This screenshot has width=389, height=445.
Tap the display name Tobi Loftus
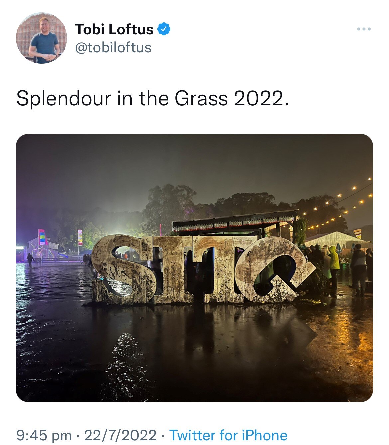click(x=114, y=29)
